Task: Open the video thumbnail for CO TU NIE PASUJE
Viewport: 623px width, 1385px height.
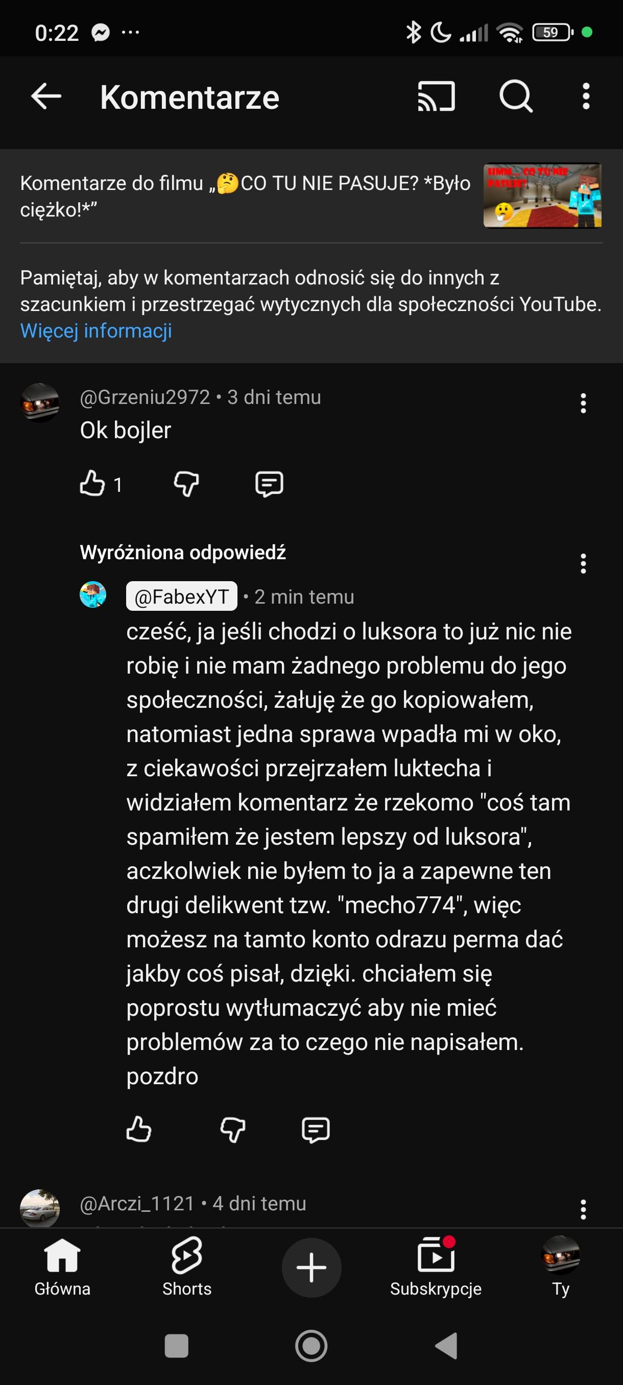Action: (x=542, y=196)
